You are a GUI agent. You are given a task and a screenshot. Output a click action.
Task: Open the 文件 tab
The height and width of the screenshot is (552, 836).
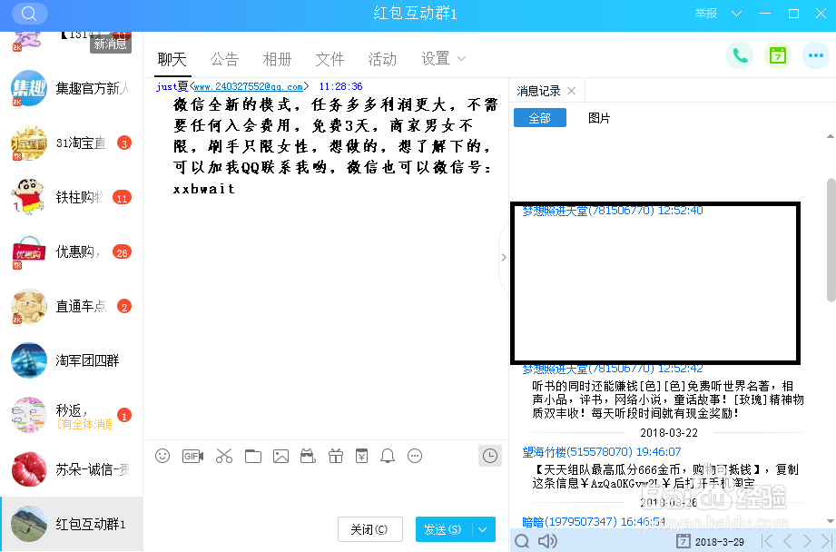point(329,59)
